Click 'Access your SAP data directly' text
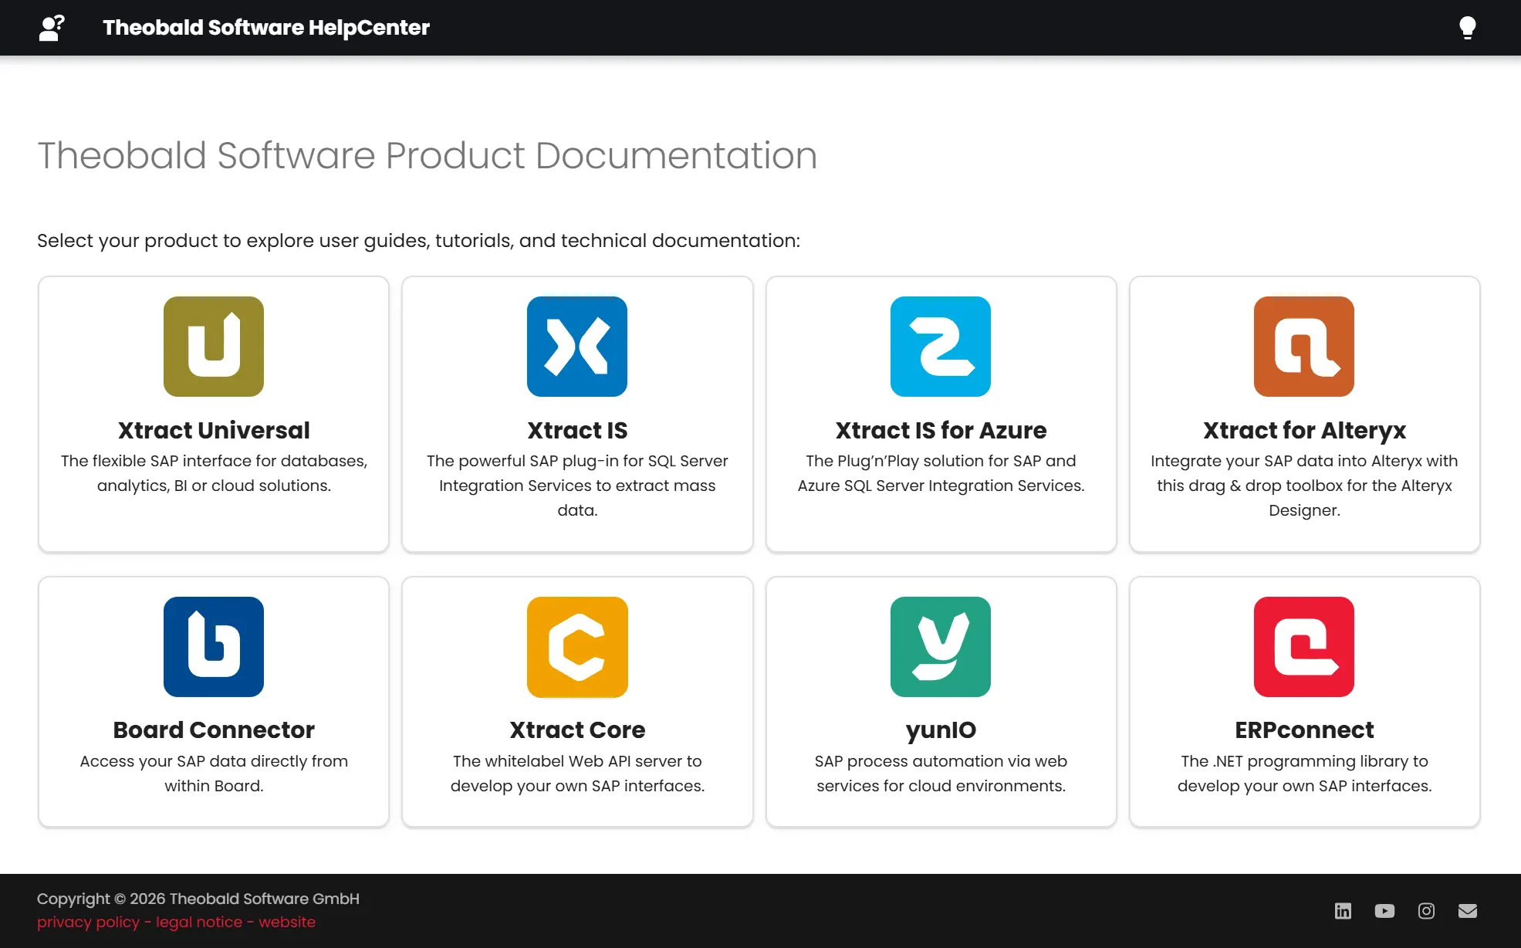The width and height of the screenshot is (1521, 948). 214,774
